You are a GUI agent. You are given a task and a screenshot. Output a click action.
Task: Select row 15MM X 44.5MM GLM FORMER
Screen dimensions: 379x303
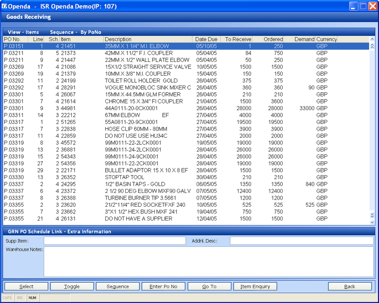[186, 94]
